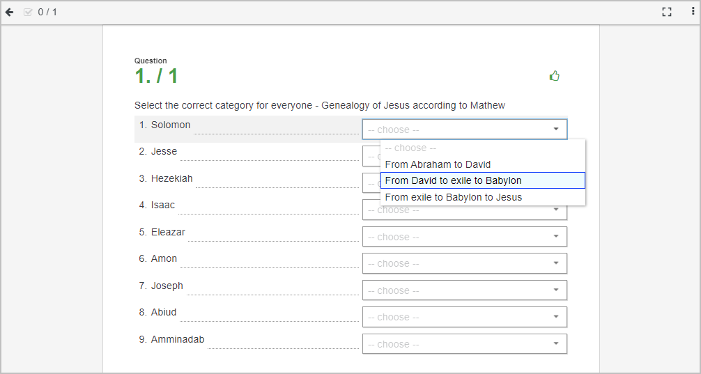Open the three-dot options menu
Screen dimensions: 701x374
click(693, 12)
